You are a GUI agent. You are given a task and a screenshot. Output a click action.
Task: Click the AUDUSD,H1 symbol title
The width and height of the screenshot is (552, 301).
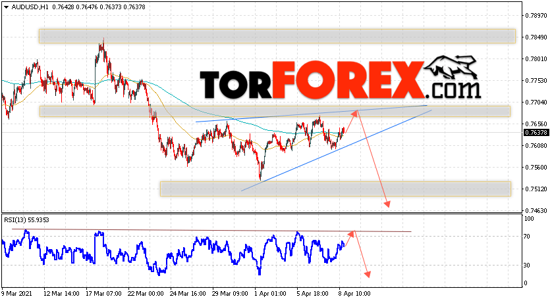(30, 7)
